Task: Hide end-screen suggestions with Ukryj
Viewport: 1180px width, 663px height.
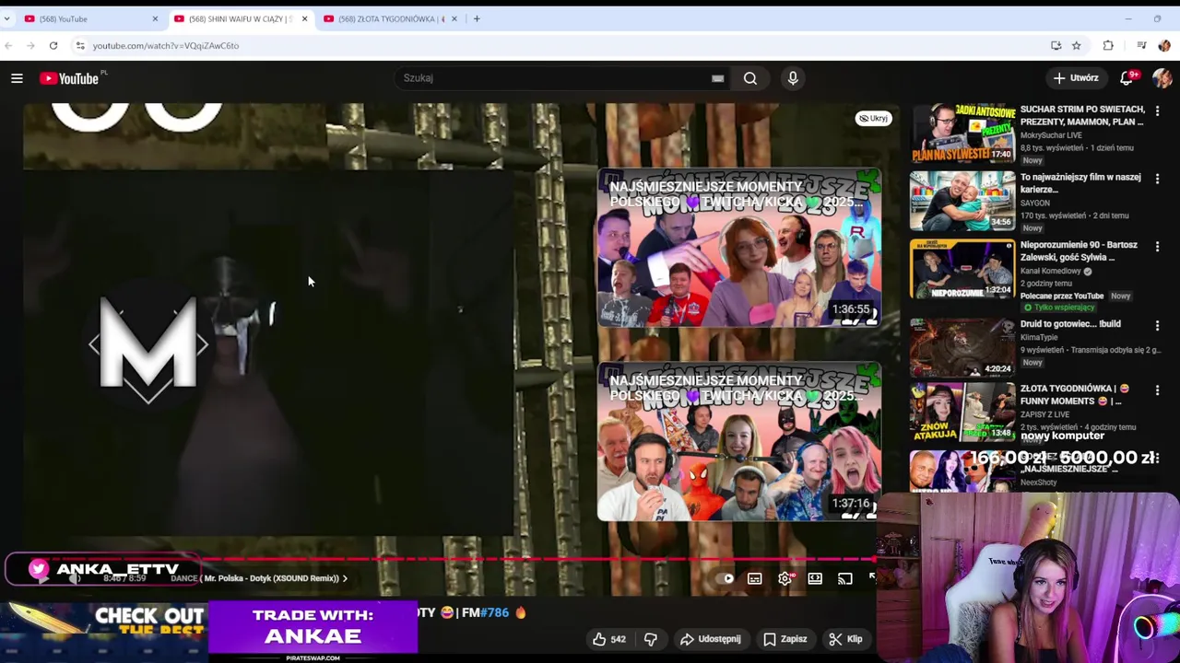Action: (873, 118)
